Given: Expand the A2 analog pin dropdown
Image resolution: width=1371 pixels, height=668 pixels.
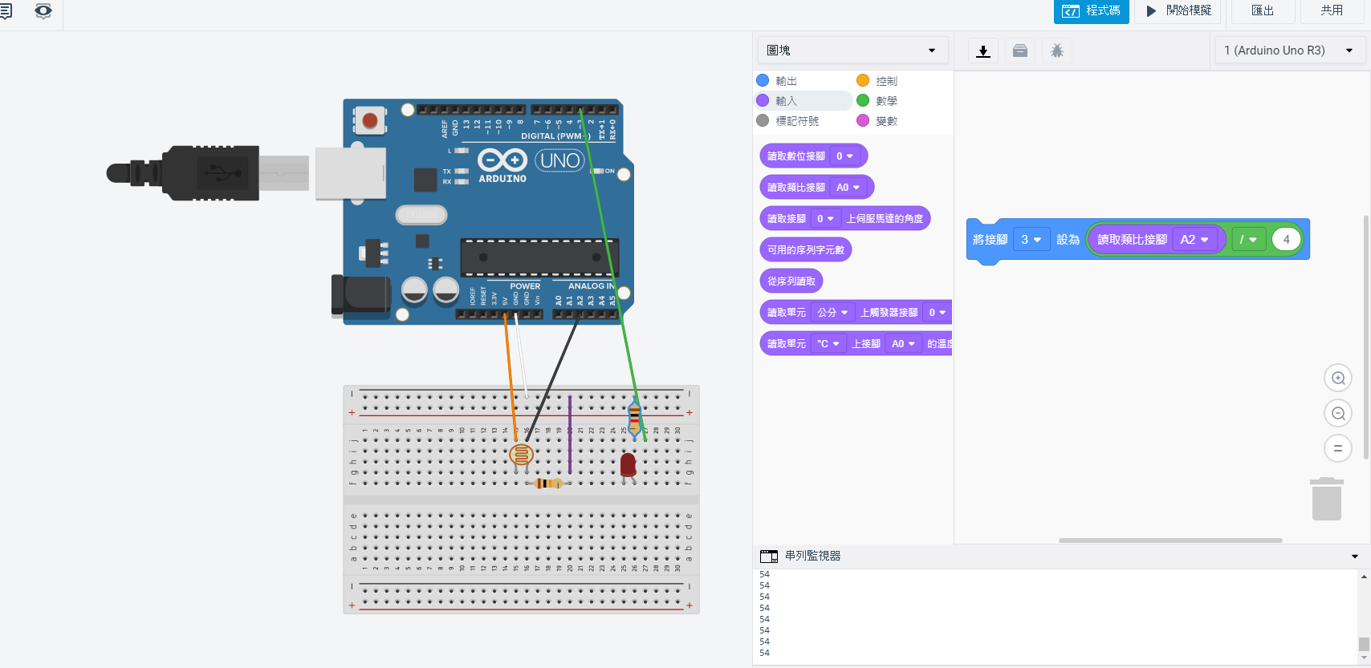Looking at the screenshot, I should (1194, 240).
